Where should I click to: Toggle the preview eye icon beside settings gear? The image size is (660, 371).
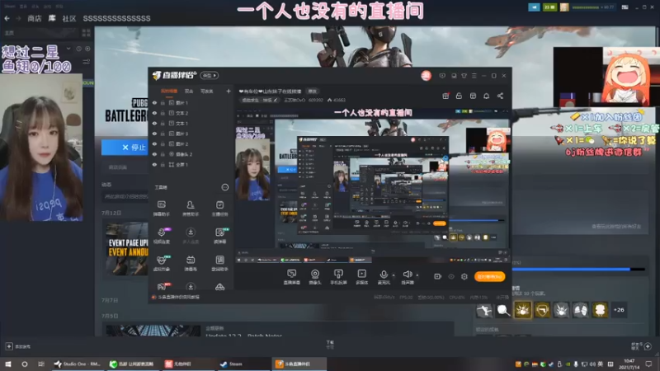click(450, 276)
